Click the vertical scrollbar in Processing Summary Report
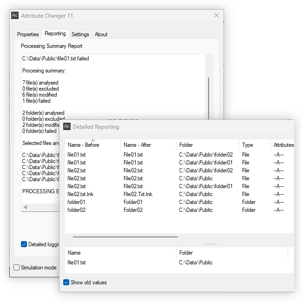Image resolution: width=302 pixels, height=302 pixels. point(209,98)
